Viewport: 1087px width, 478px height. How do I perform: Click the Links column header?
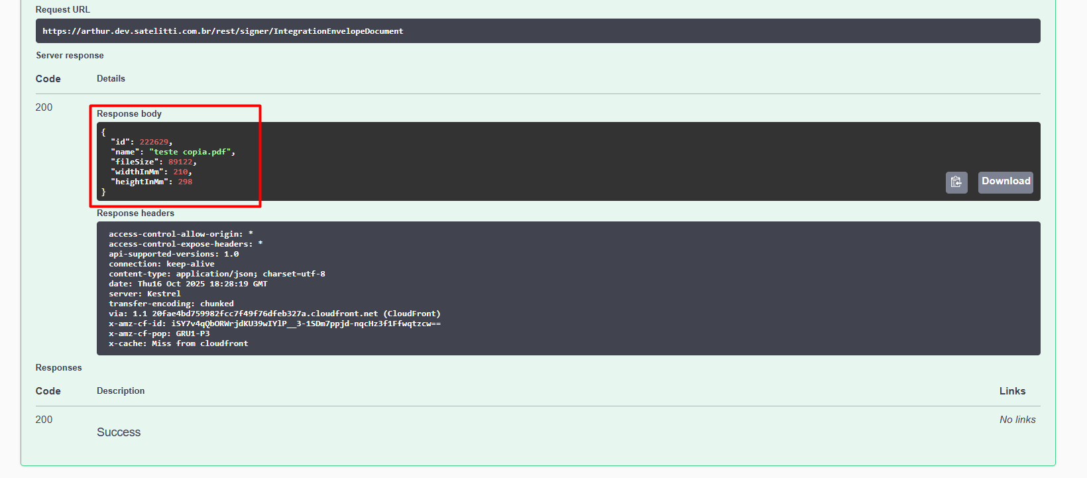(1012, 391)
